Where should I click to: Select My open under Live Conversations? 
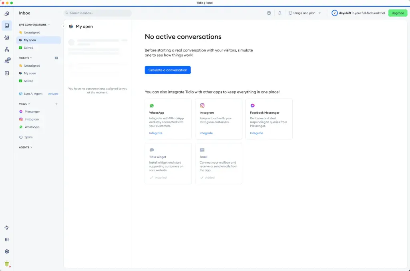(x=39, y=40)
